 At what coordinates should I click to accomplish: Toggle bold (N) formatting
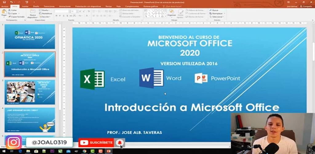[57, 16]
